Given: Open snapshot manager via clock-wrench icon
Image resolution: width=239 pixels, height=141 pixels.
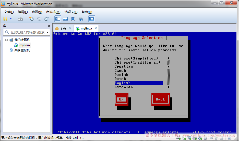Looking at the screenshot, I should (x=47, y=19).
